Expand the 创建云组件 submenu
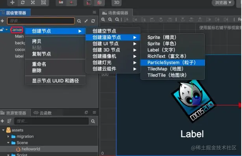Viewport: 242px width, 156px height. [x=113, y=69]
